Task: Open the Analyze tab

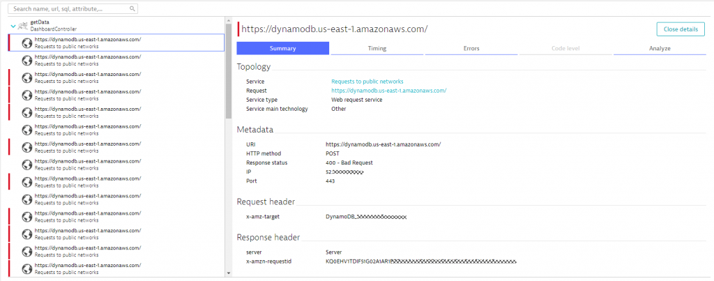Action: coord(660,48)
